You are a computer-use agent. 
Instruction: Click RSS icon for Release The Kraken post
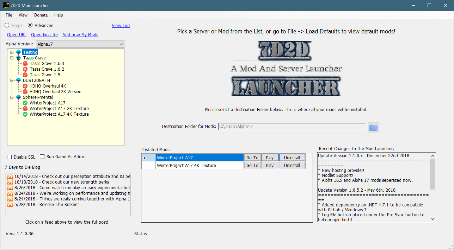click(10, 205)
